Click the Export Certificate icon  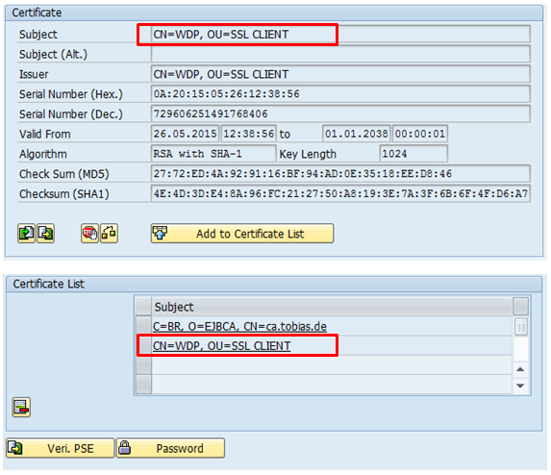pyautogui.click(x=46, y=233)
